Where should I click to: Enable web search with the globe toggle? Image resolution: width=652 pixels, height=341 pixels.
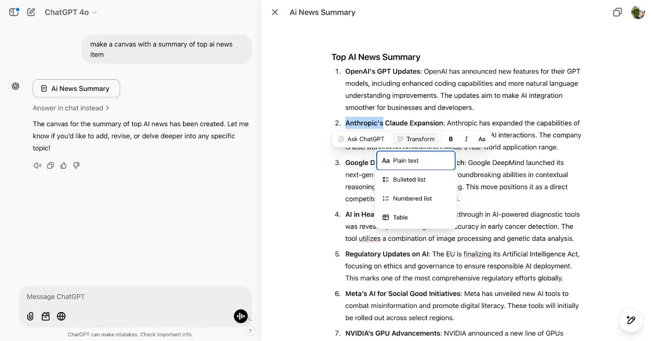click(x=61, y=316)
